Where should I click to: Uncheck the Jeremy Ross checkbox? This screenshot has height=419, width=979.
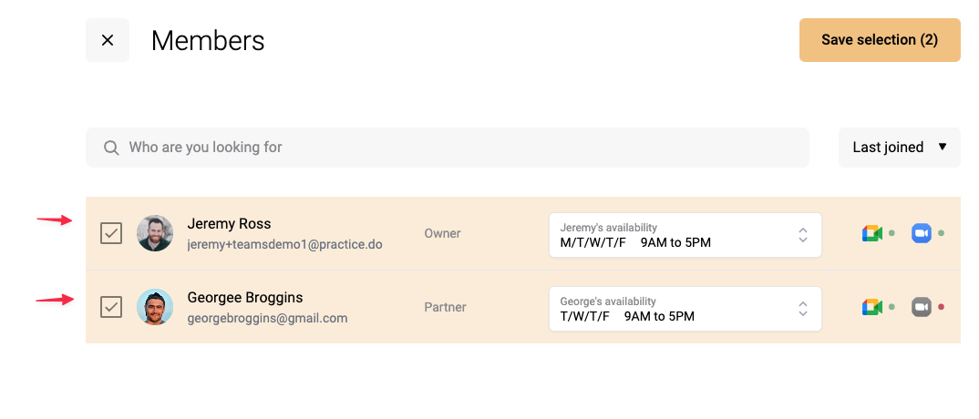point(111,234)
